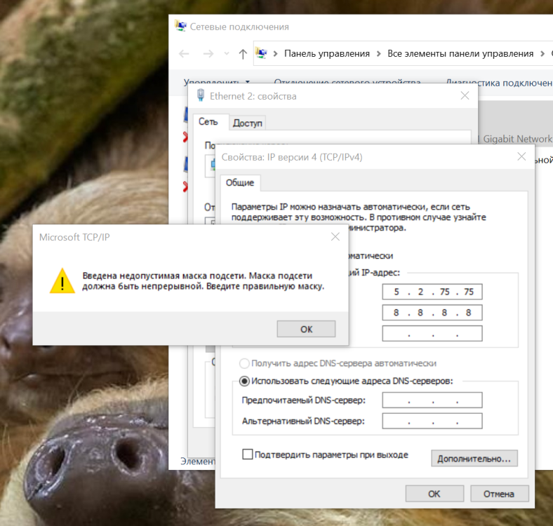This screenshot has height=526, width=553.
Task: Go back in the Сетевые подключения window
Action: pyautogui.click(x=184, y=53)
